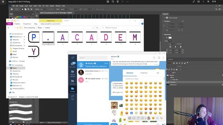Open the View tab in Explorer ribbon
The height and width of the screenshot is (125, 223).
pos(36,24)
